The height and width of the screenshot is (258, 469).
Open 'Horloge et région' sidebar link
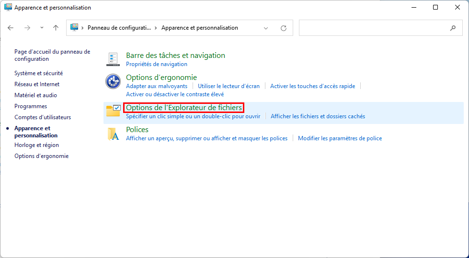[x=36, y=146]
